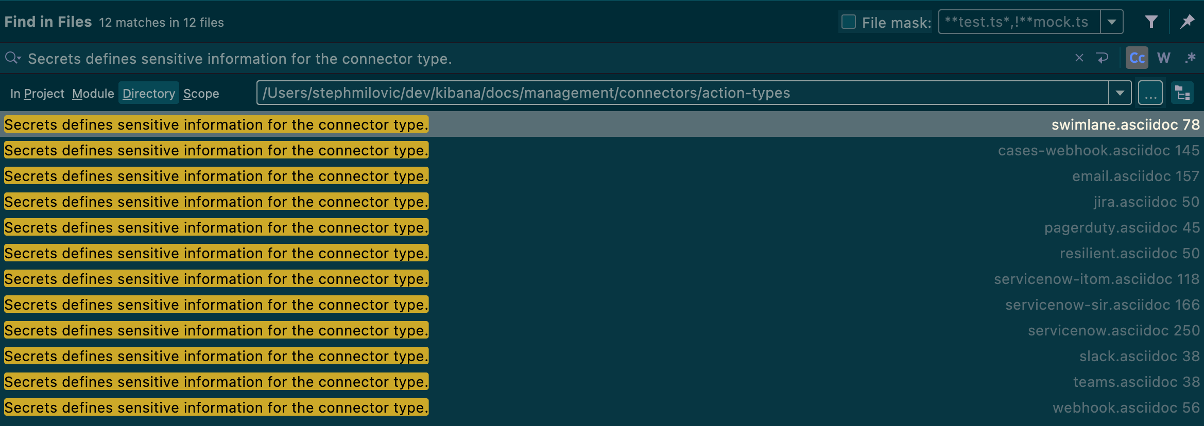This screenshot has width=1204, height=426.
Task: Toggle the Regex search option
Action: [x=1190, y=58]
